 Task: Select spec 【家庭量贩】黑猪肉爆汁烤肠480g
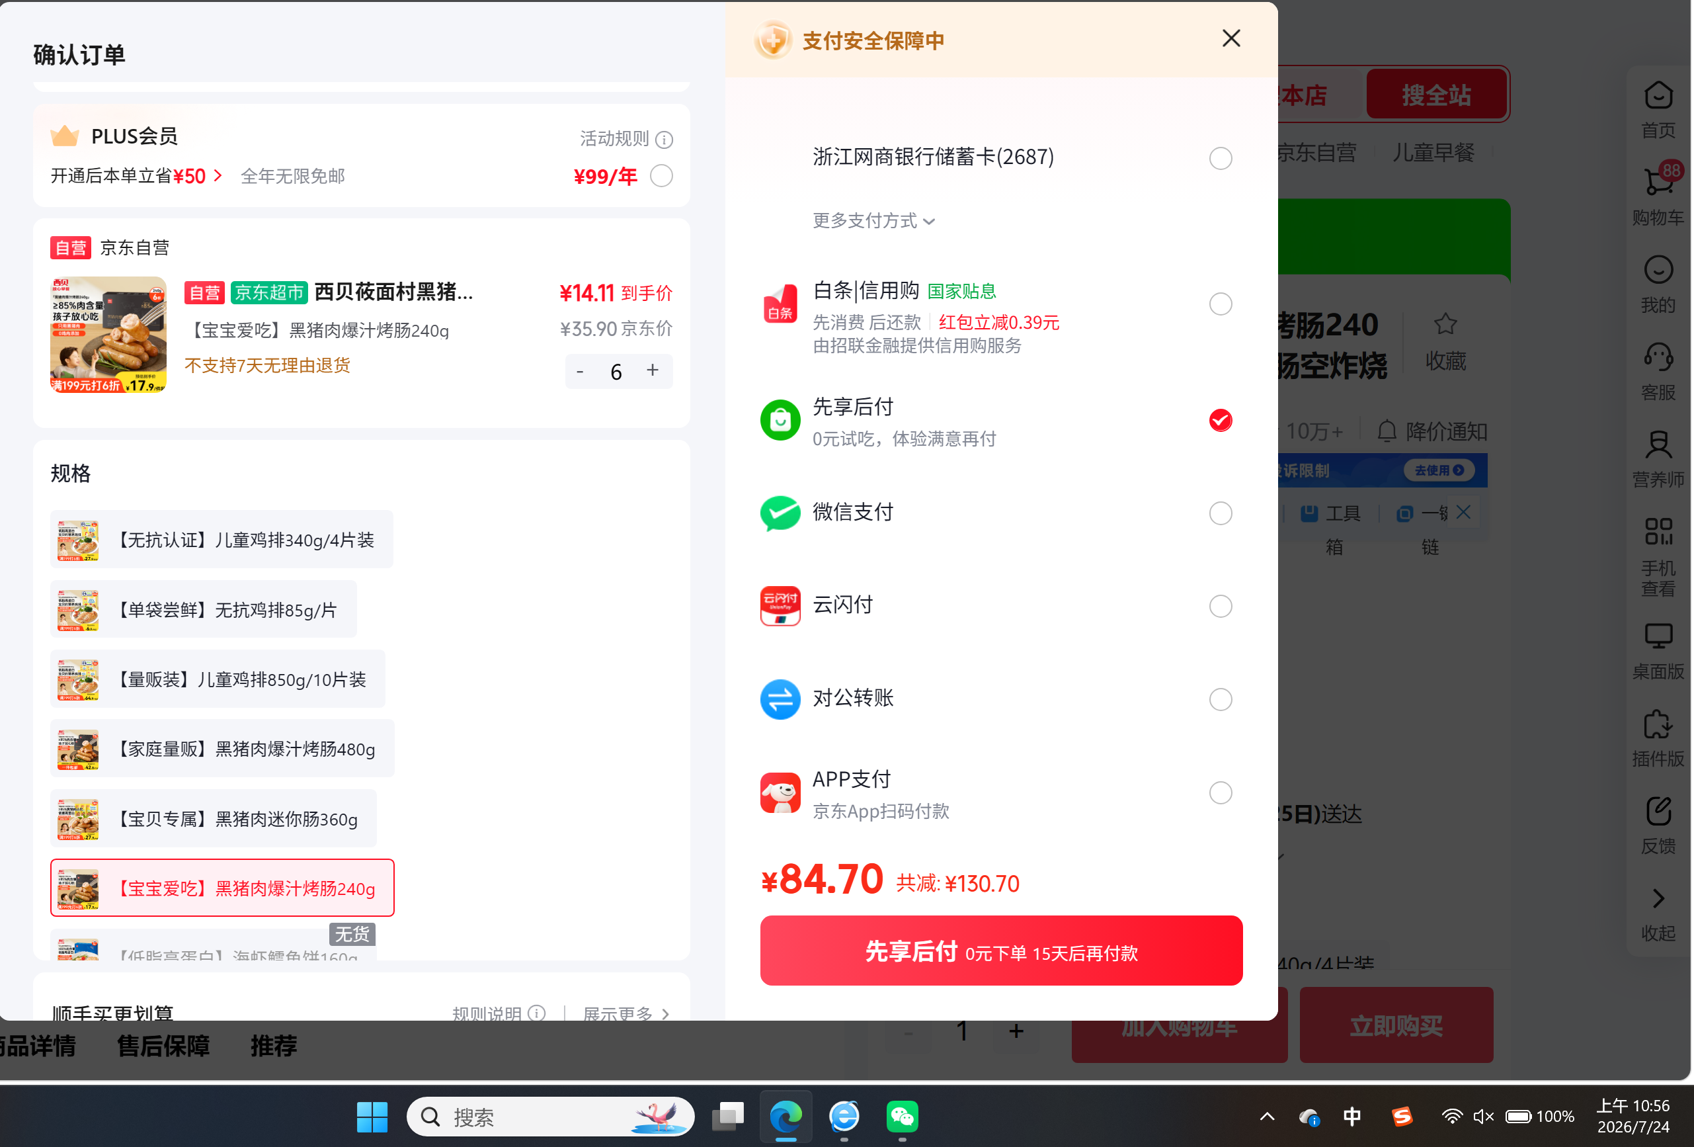pyautogui.click(x=222, y=749)
